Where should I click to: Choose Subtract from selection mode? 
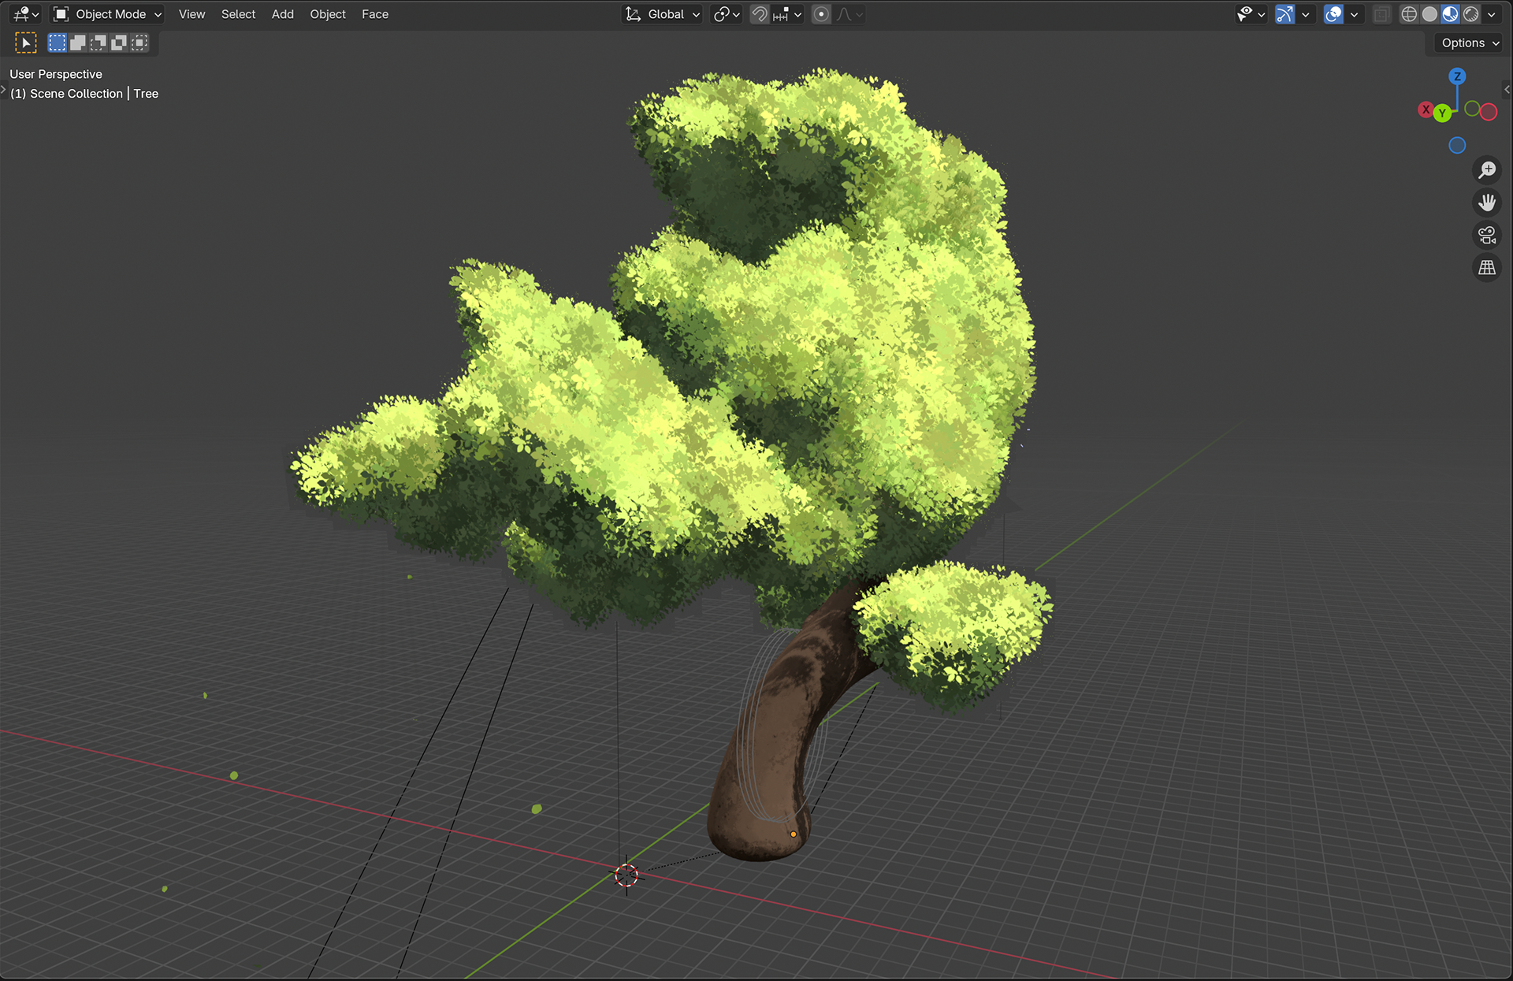click(98, 43)
